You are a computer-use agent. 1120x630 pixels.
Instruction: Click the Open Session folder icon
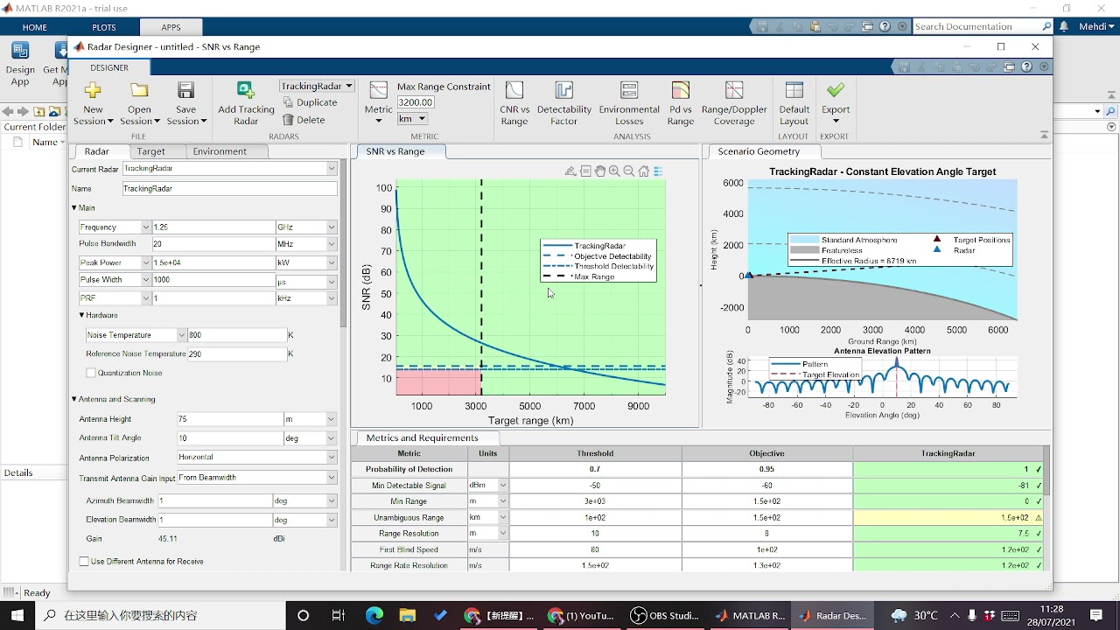click(x=139, y=91)
